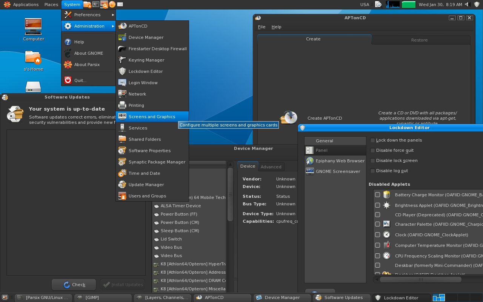Check Battery Charge Monitor applet checkbox
483x302 pixels.
coord(377,195)
